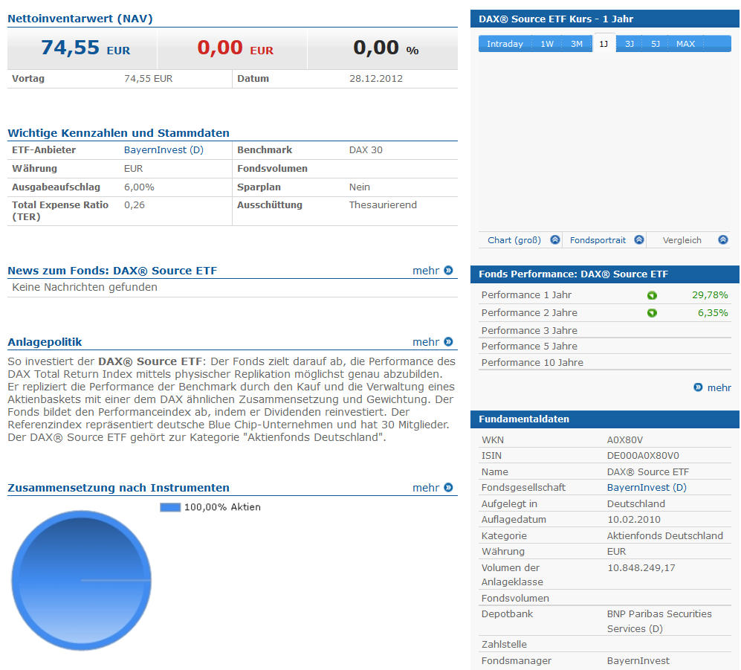The image size is (741, 670).
Task: Click mehr link in News zum Fonds
Action: pyautogui.click(x=426, y=271)
